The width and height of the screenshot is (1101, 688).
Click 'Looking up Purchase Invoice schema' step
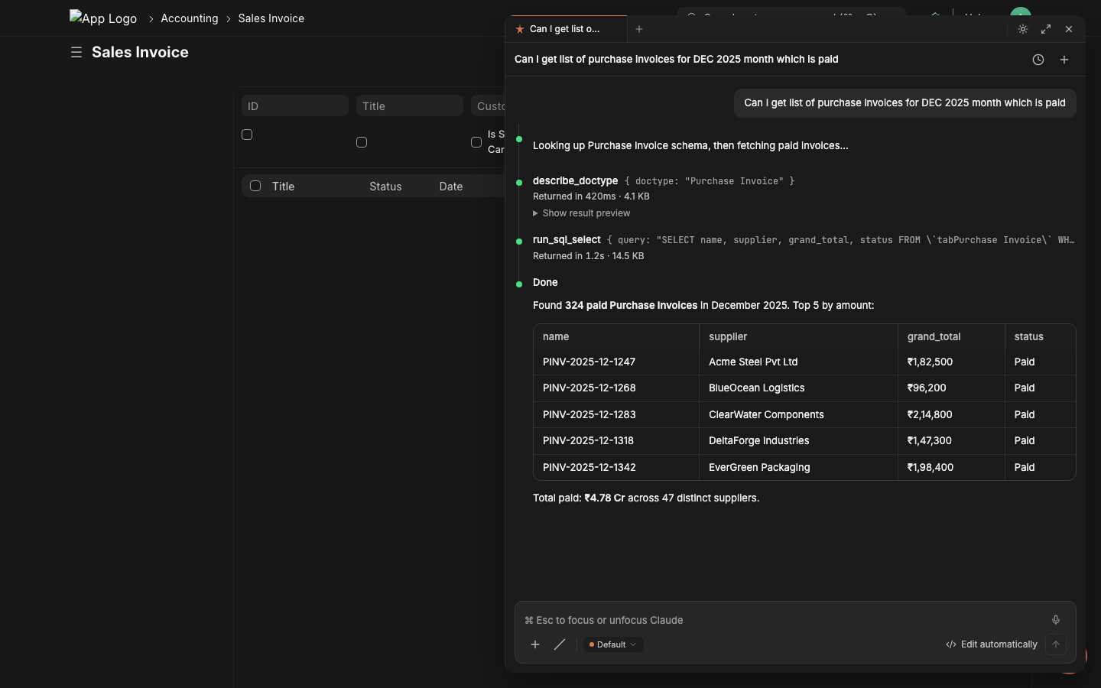690,145
